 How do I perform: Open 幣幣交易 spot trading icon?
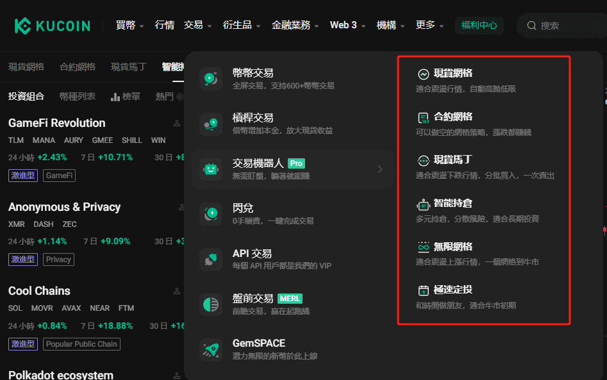coord(211,79)
